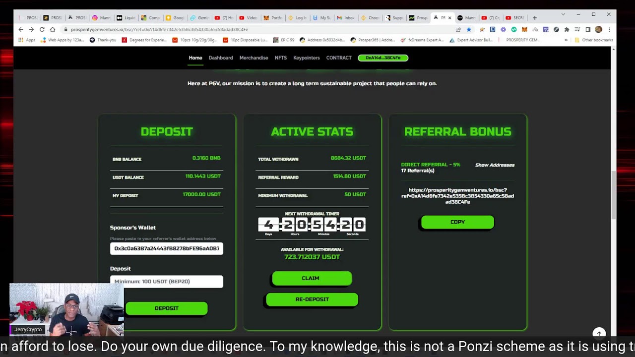Switch to the Inbox Gmail tab

(346, 18)
